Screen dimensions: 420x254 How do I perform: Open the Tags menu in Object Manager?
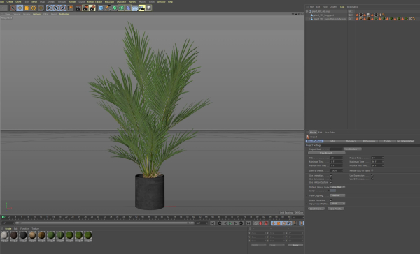point(342,7)
